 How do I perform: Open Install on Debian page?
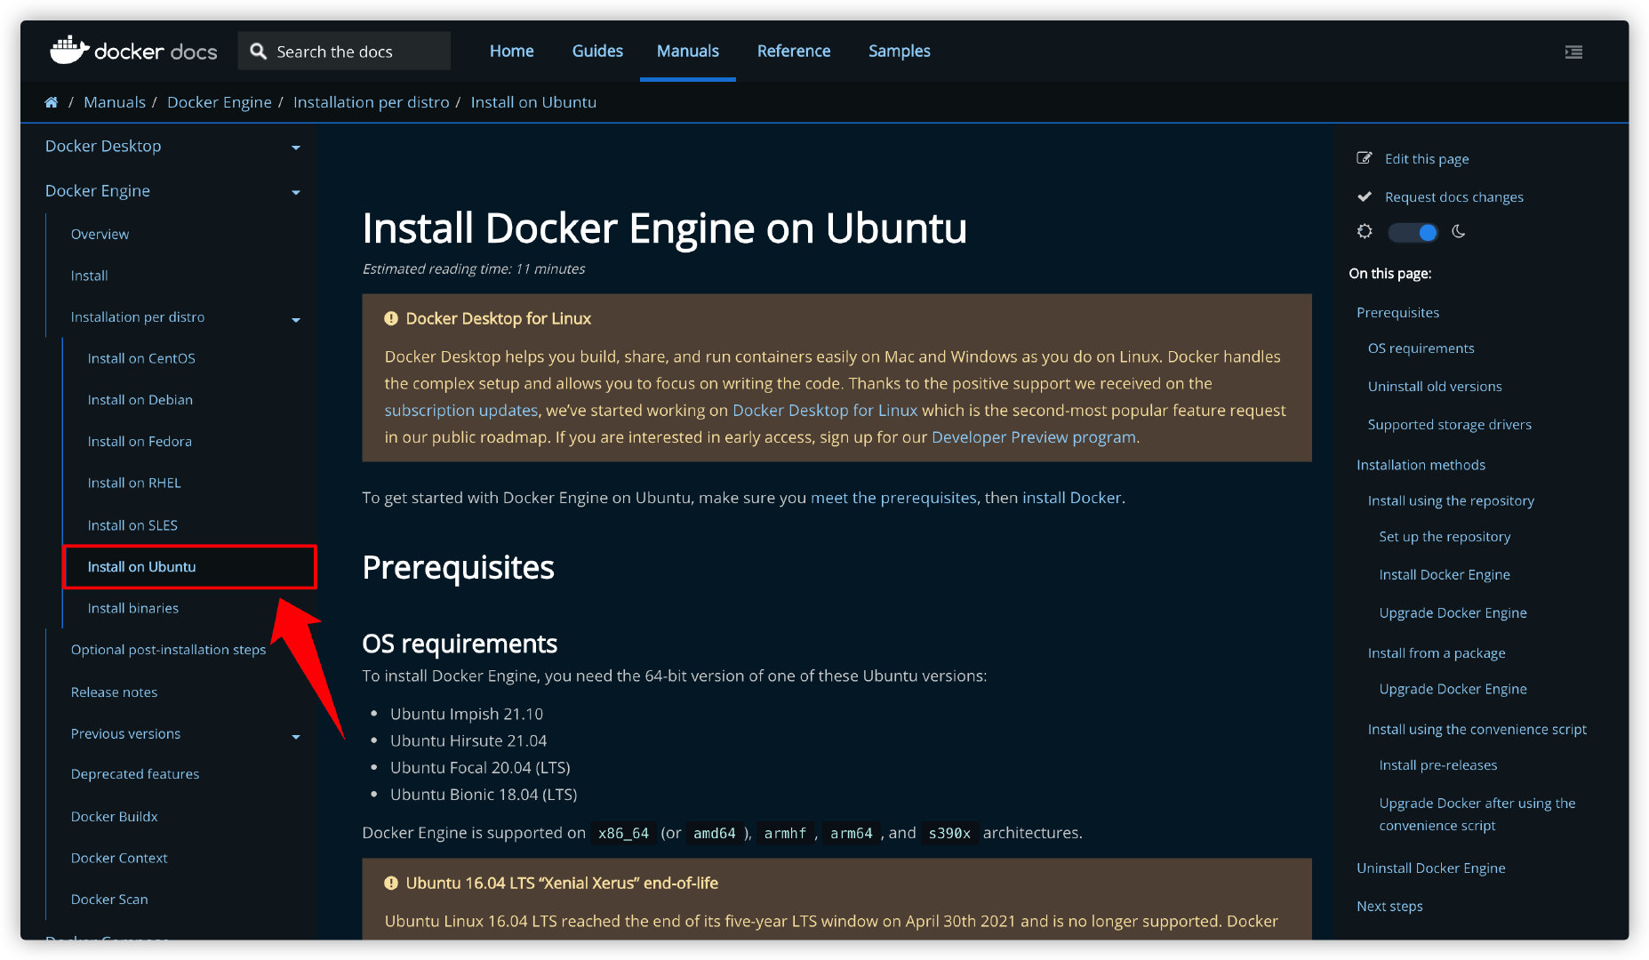pyautogui.click(x=140, y=400)
